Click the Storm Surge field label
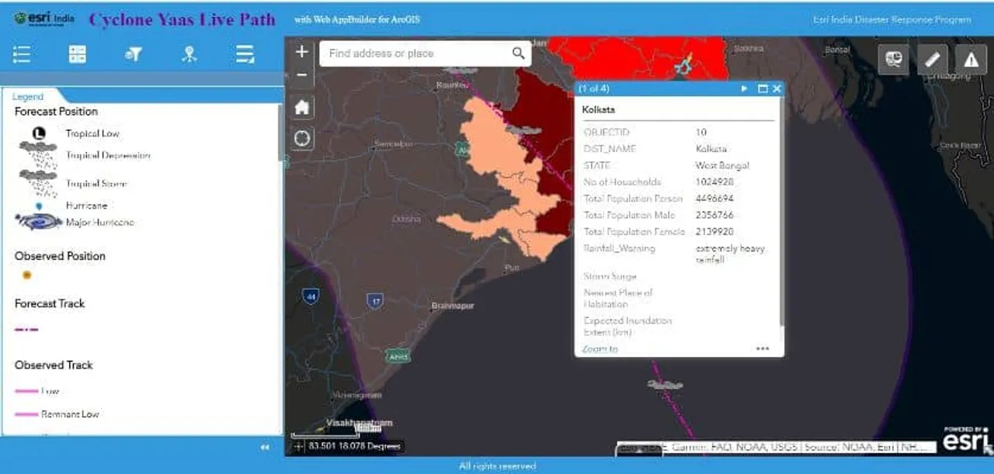994x474 pixels. coord(610,276)
